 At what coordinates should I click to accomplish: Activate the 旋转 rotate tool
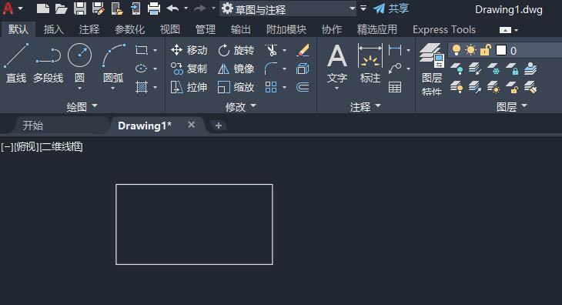click(x=236, y=50)
